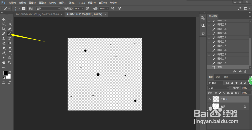This screenshot has height=130, width=252.
Task: Select the Pen tool
Action: 3,53
